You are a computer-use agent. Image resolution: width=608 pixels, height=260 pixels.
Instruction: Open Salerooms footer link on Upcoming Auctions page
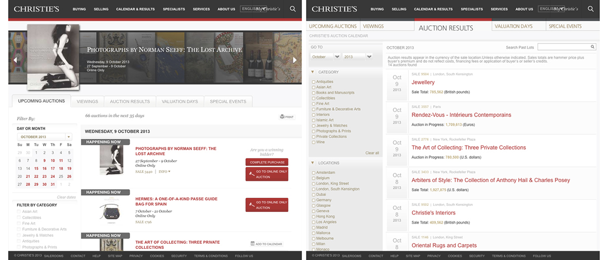[54, 256]
